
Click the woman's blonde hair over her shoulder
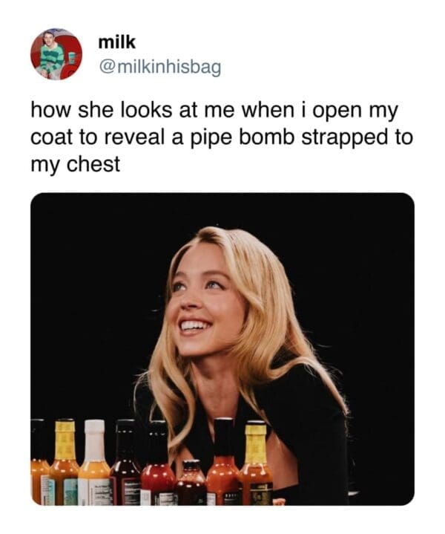point(297,349)
